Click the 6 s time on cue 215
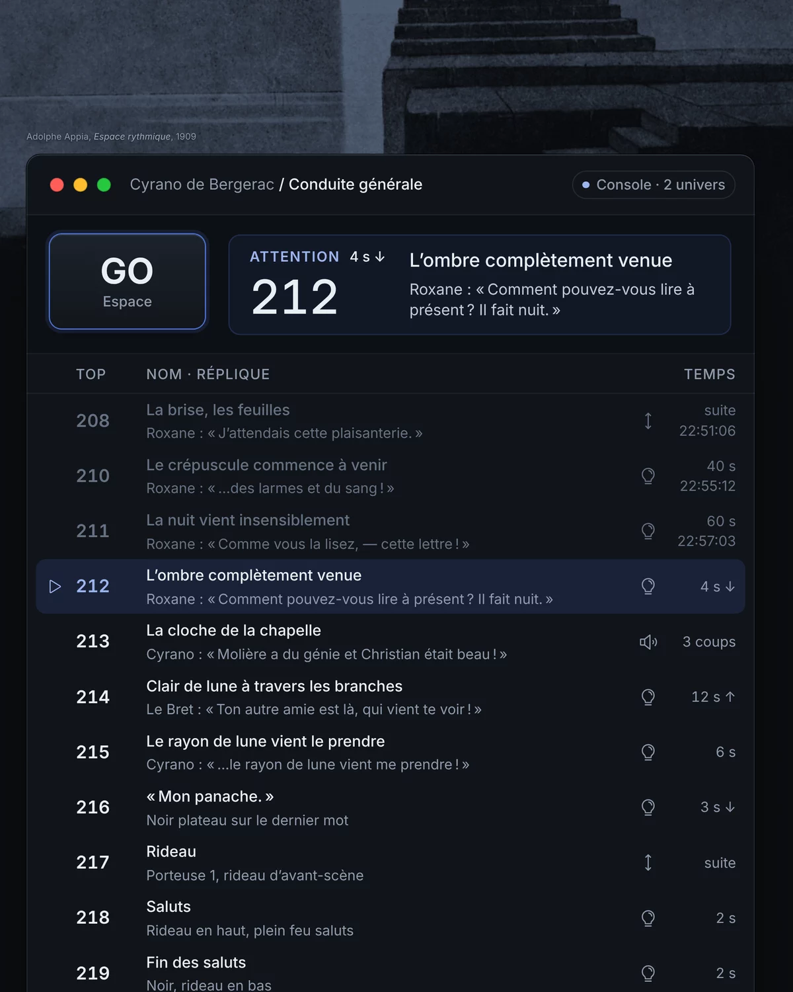 [726, 752]
